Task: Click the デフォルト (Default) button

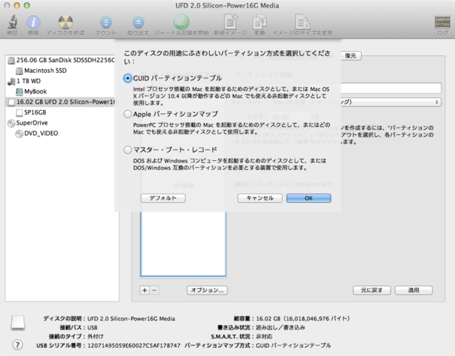Action: pos(163,198)
